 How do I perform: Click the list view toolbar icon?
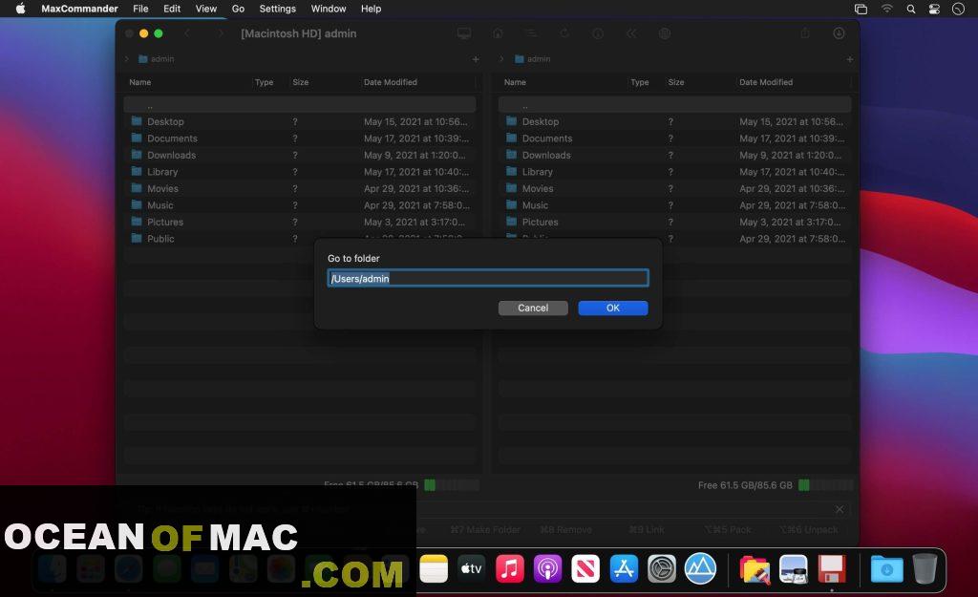[x=531, y=33]
